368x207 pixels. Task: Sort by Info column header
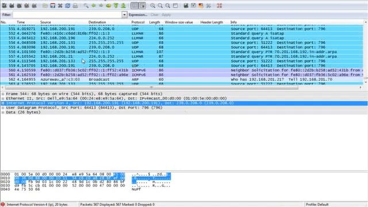pos(233,22)
